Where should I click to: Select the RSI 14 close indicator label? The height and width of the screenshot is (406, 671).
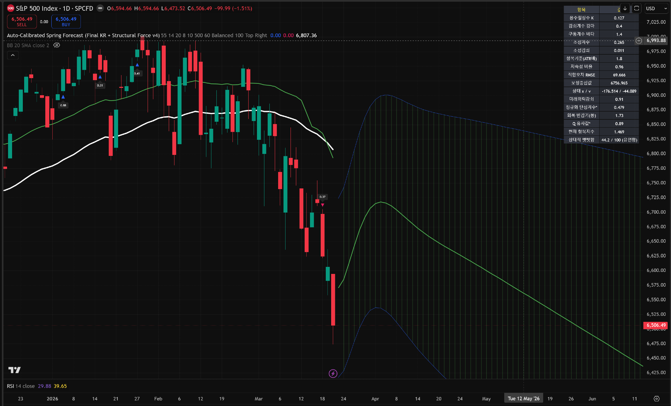pyautogui.click(x=21, y=386)
